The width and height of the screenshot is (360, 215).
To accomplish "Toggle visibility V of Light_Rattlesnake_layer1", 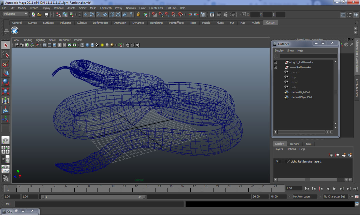I will point(277,161).
